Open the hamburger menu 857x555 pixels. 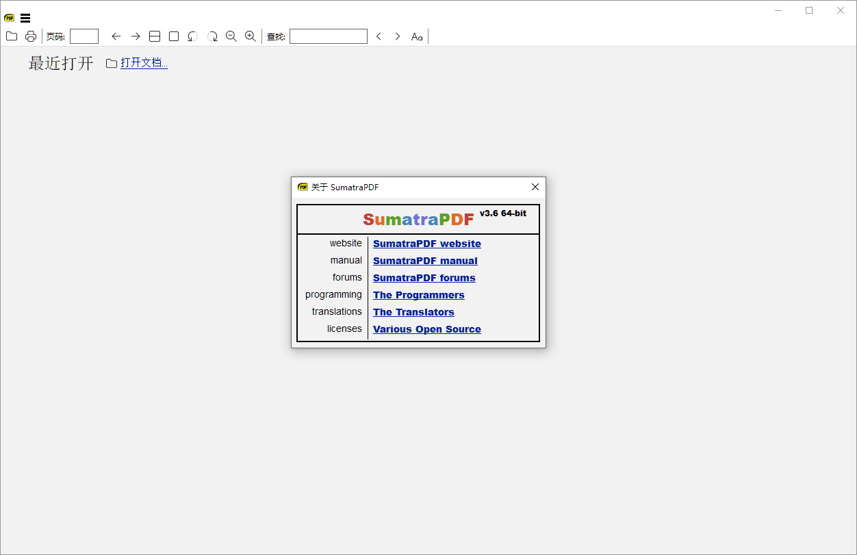pos(25,18)
